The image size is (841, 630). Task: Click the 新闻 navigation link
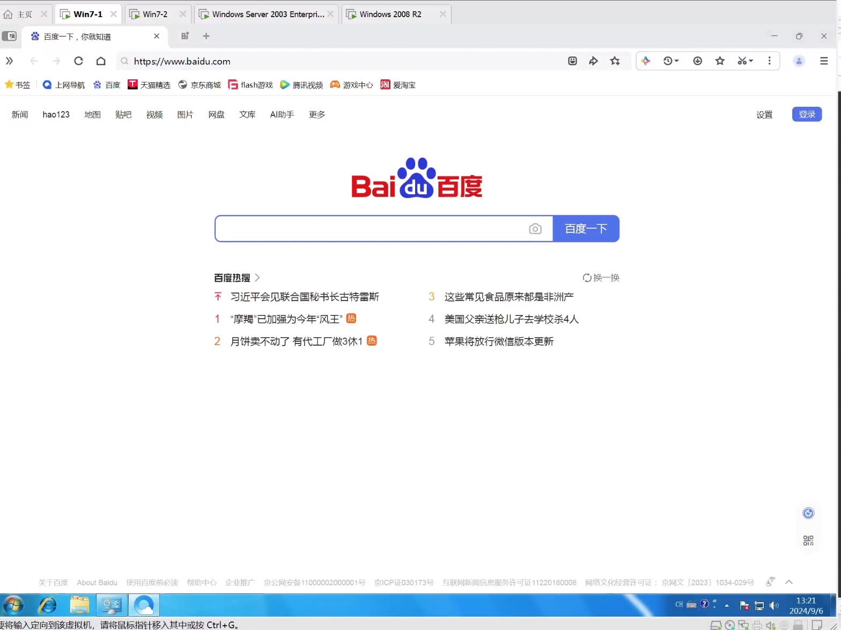(x=20, y=114)
